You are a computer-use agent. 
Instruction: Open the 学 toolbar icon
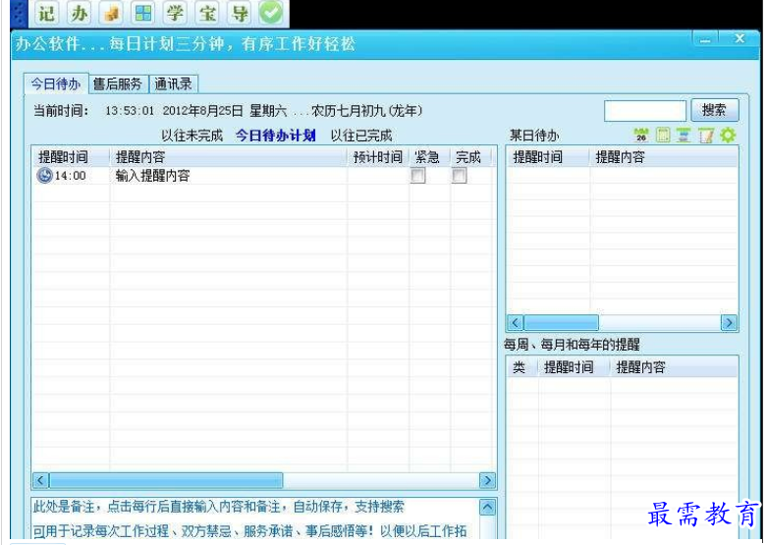(x=175, y=13)
